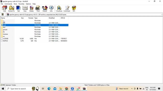Click the Delete toolbar icon

(x=31, y=9)
